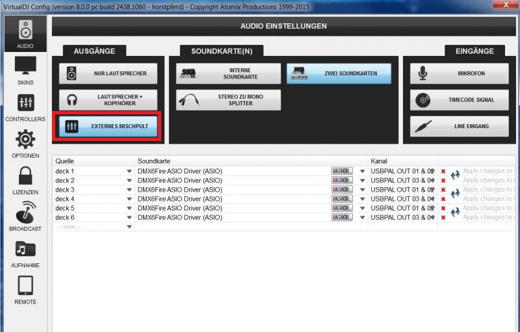Choose LAUTSPRECHER + KOPFHÖRER output
Viewport: 520px width, 332px height.
tap(108, 100)
